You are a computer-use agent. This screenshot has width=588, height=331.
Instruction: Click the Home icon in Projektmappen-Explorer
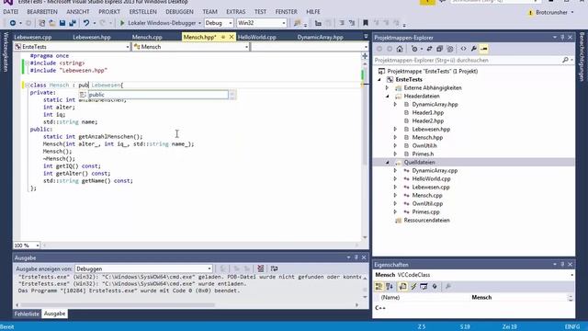click(x=400, y=49)
